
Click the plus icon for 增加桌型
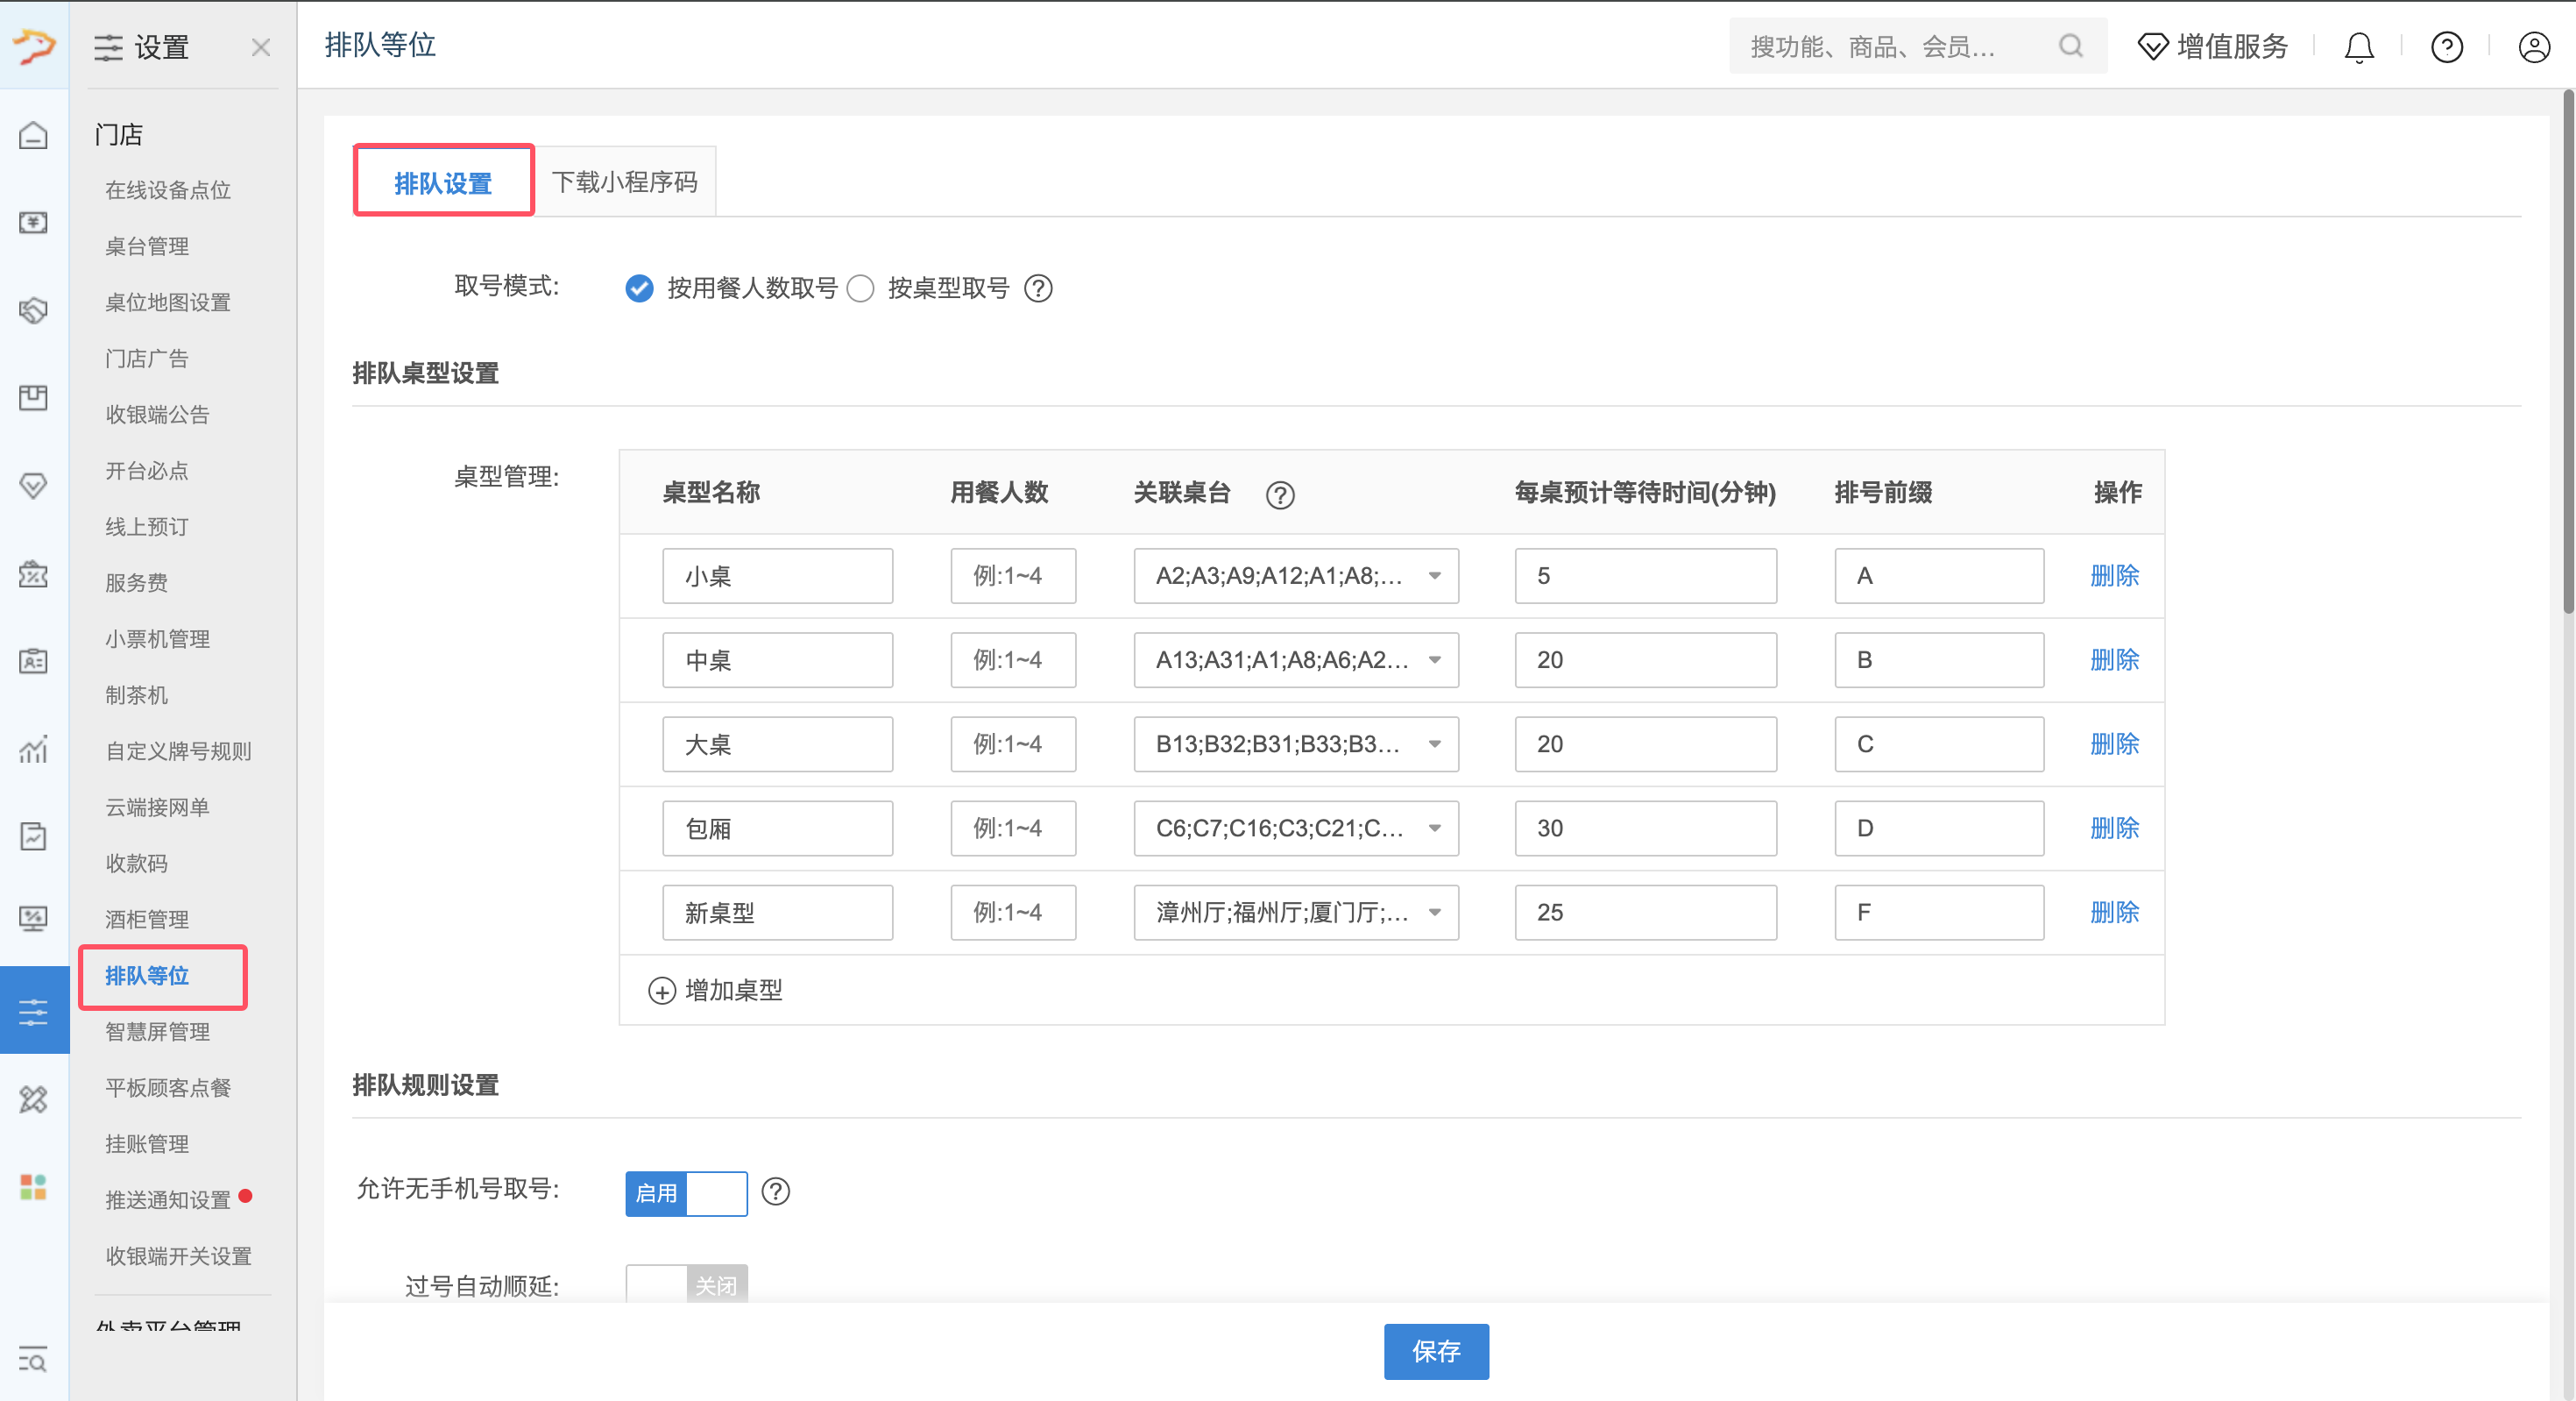click(x=662, y=991)
